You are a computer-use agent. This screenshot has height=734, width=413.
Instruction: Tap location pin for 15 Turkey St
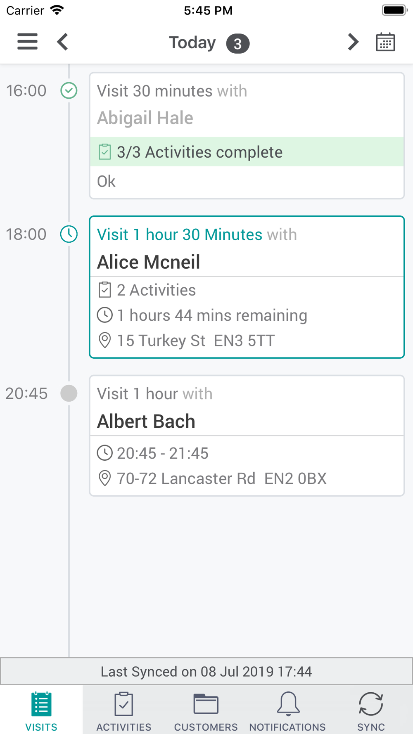click(x=104, y=341)
